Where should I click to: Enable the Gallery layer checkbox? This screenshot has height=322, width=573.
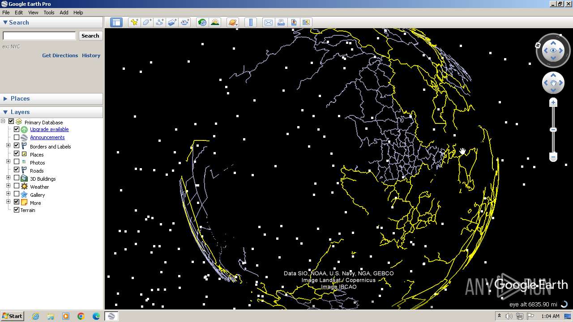(17, 194)
